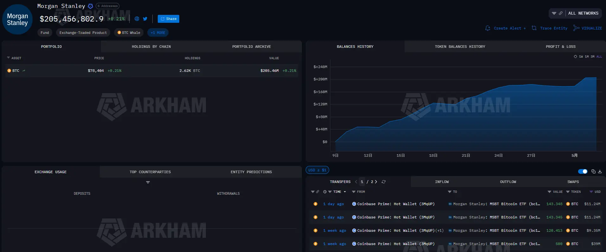Click the Morgan Stanley entity logo
The image size is (606, 252).
[17, 19]
